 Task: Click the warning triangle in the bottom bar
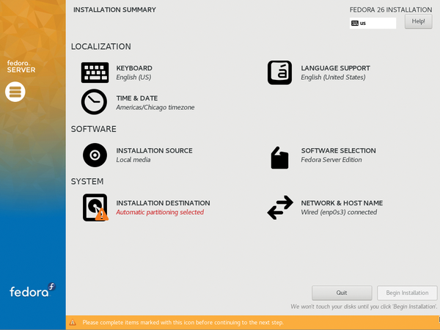pyautogui.click(x=73, y=323)
